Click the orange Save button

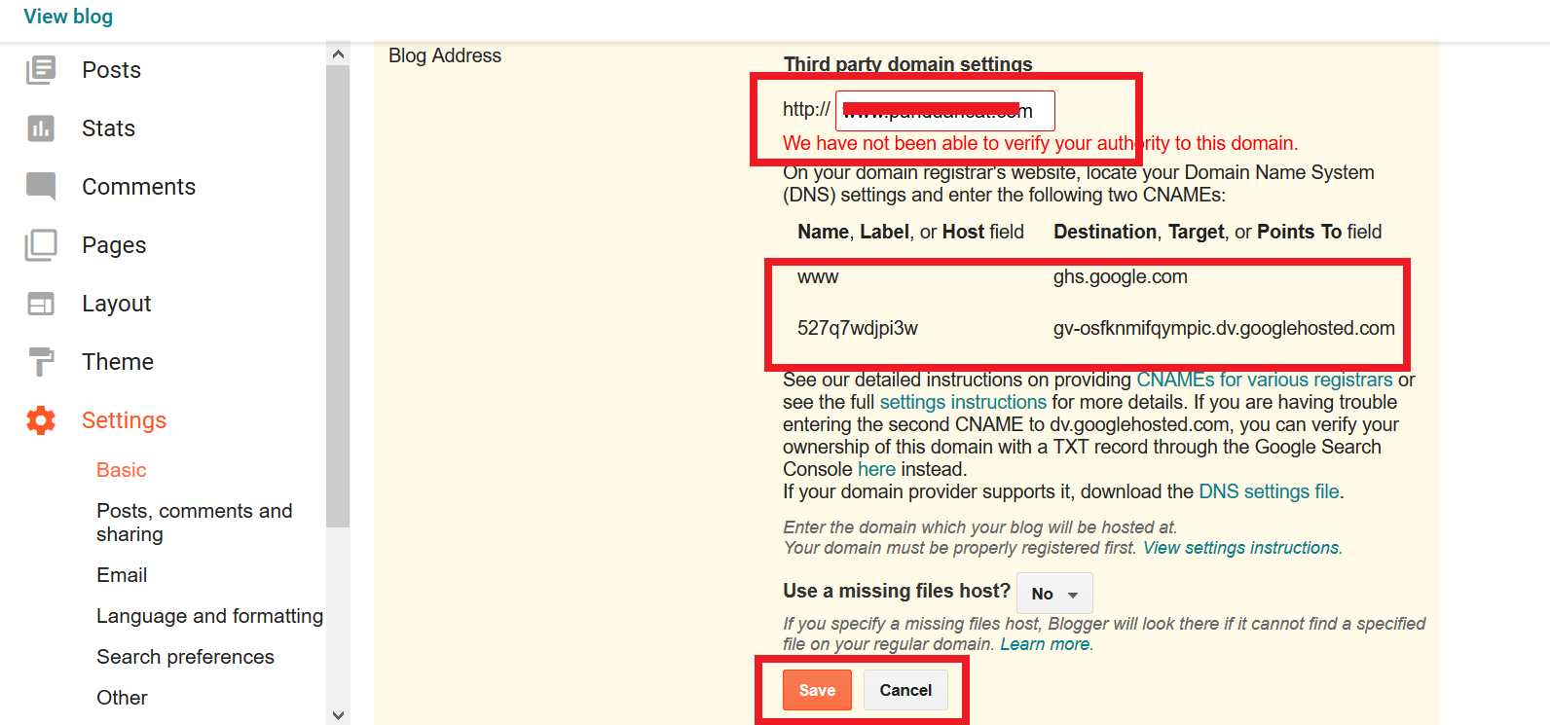[x=817, y=690]
